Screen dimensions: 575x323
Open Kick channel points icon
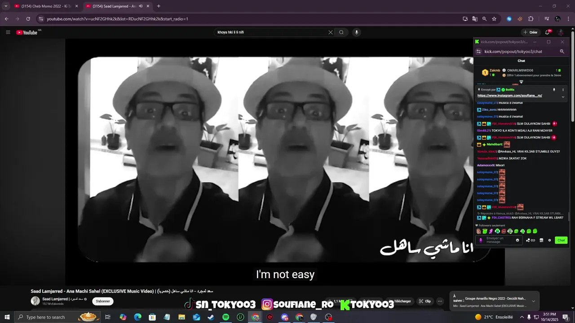click(x=531, y=240)
